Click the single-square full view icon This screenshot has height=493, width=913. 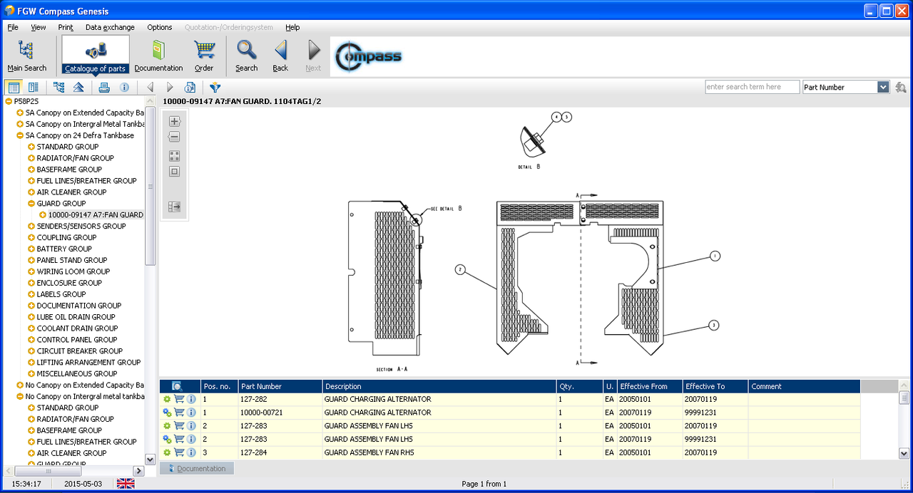point(174,172)
